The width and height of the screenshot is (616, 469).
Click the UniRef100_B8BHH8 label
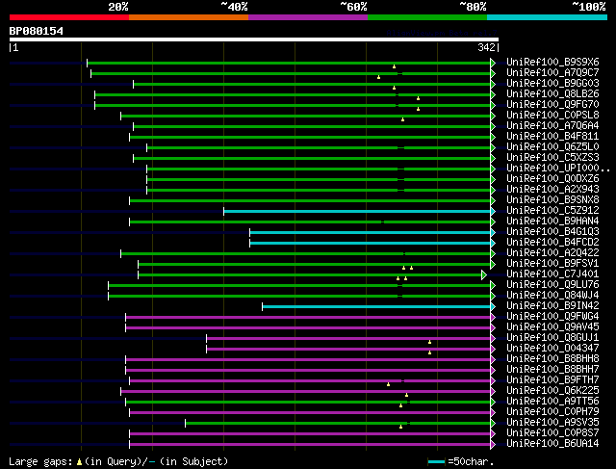552,359
